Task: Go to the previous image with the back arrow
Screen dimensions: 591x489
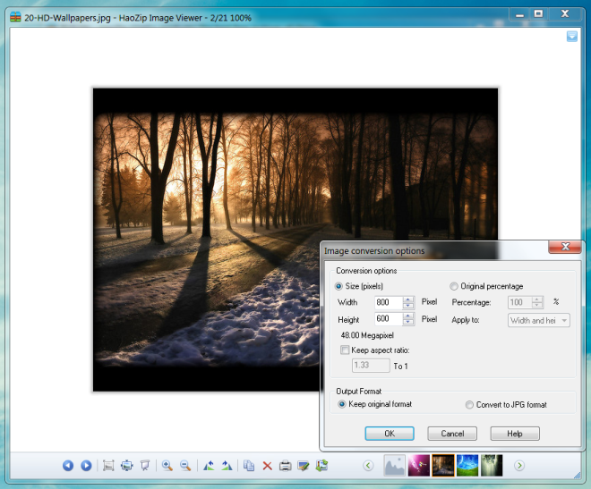Action: 68,466
